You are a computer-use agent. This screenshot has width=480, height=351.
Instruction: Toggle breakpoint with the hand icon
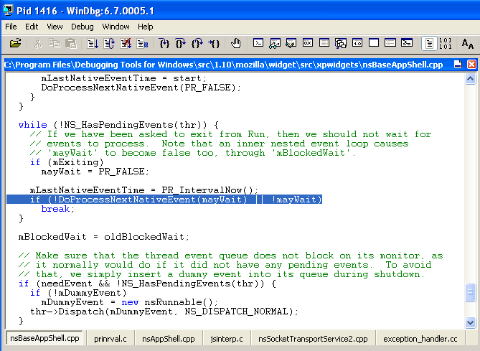(236, 43)
